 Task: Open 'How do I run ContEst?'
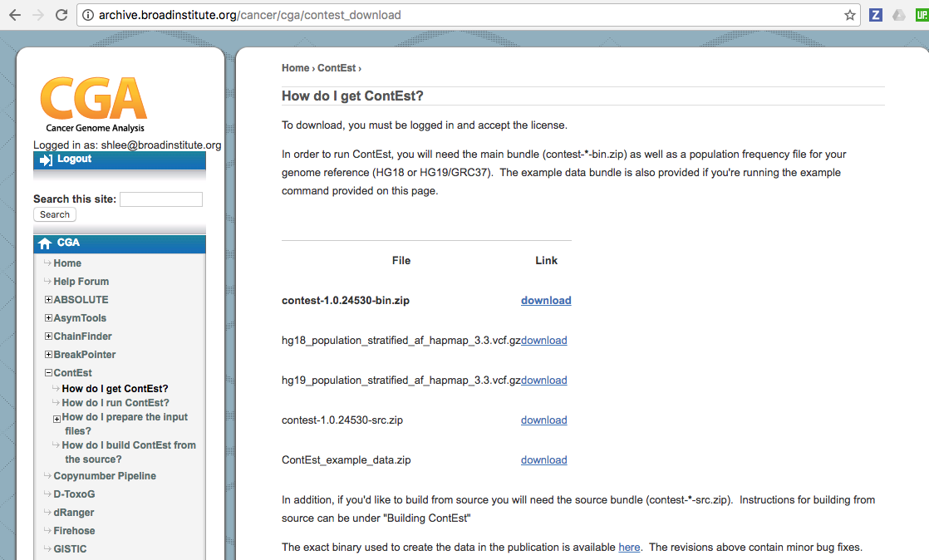click(x=116, y=403)
